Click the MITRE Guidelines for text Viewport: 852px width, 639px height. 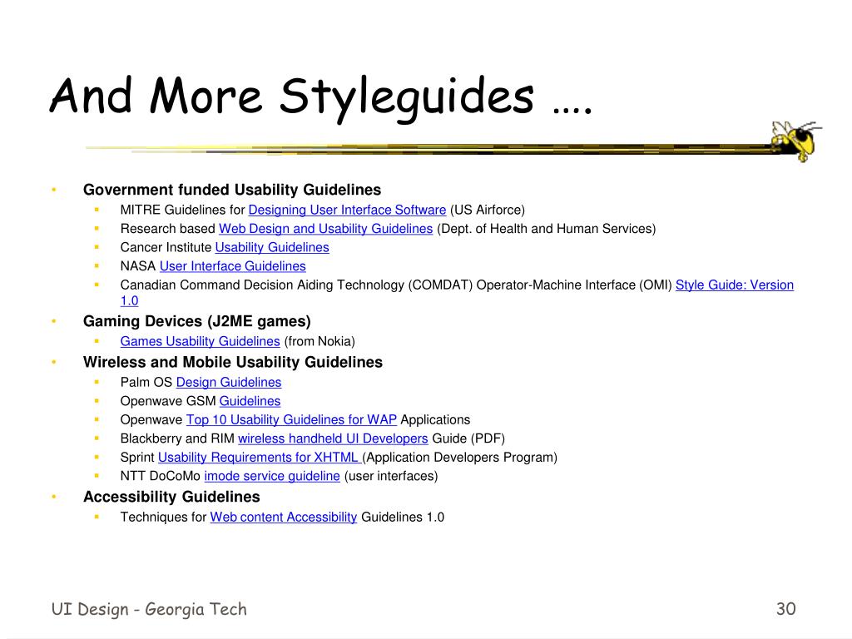coord(182,211)
